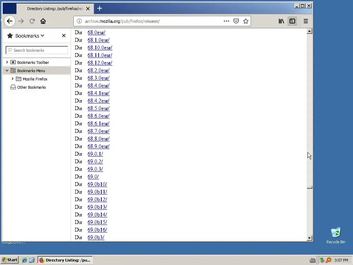The height and width of the screenshot is (265, 353).
Task: Go back with the back arrow button
Action: (x=9, y=21)
